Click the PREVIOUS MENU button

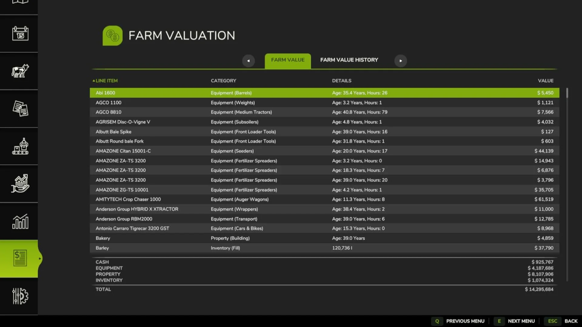[466, 321]
